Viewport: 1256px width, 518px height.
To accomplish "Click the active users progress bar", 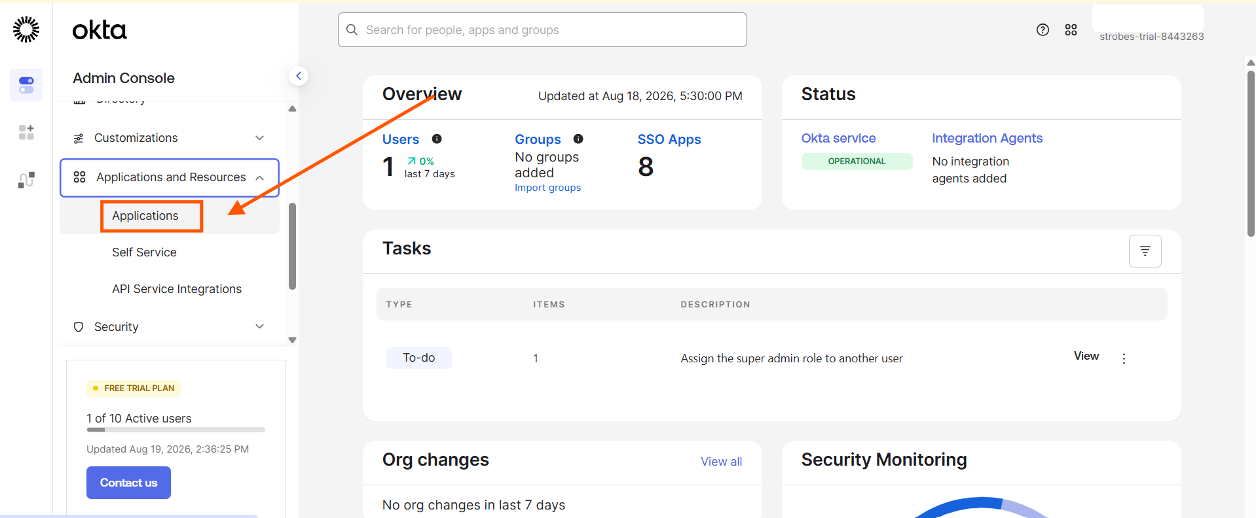I will [x=175, y=430].
